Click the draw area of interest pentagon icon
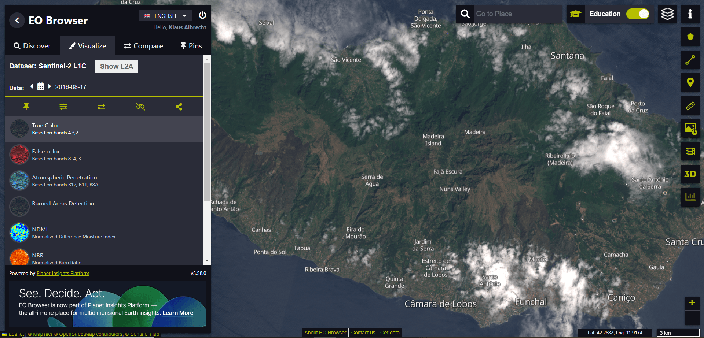Screen dimensions: 704x338 coord(690,37)
